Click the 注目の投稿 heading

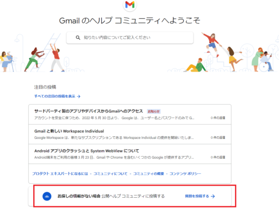pos(45,87)
